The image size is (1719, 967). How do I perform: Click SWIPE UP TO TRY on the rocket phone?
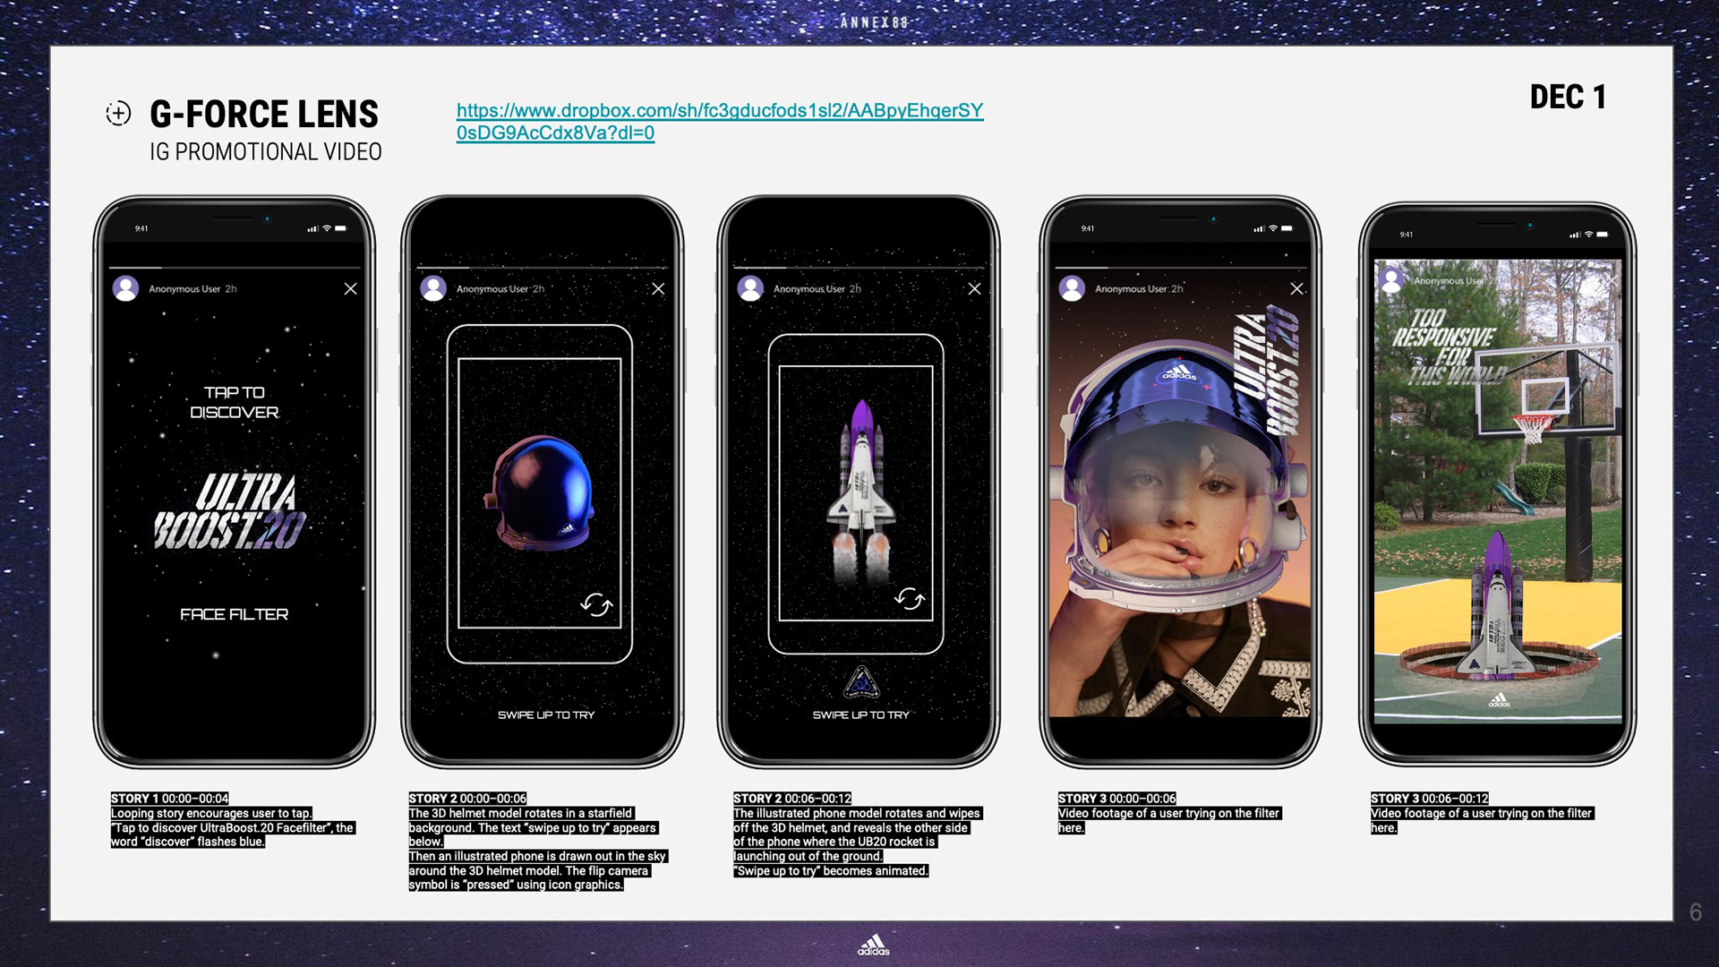(x=861, y=715)
